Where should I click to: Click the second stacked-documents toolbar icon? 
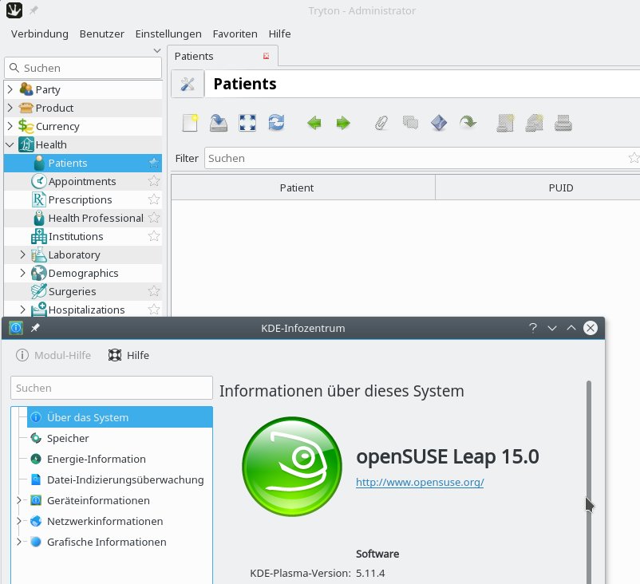point(535,123)
